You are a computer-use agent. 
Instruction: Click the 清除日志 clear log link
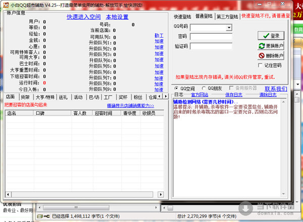(268, 95)
